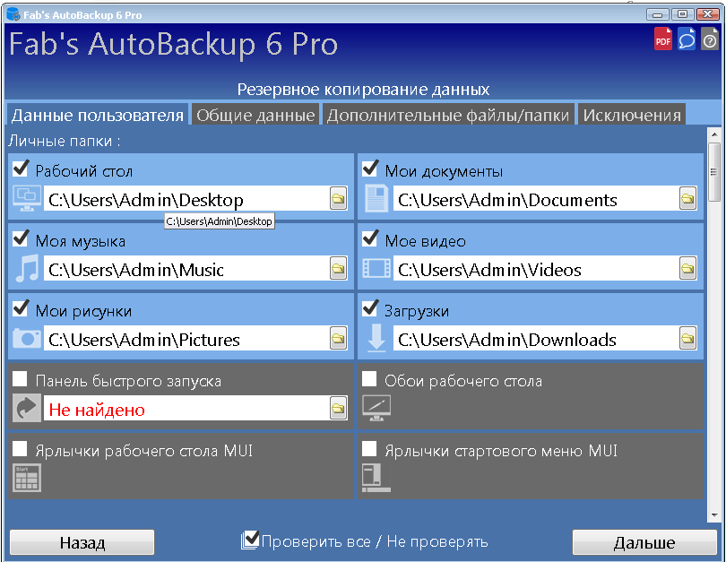Click the red Не найдено field

tap(186, 409)
